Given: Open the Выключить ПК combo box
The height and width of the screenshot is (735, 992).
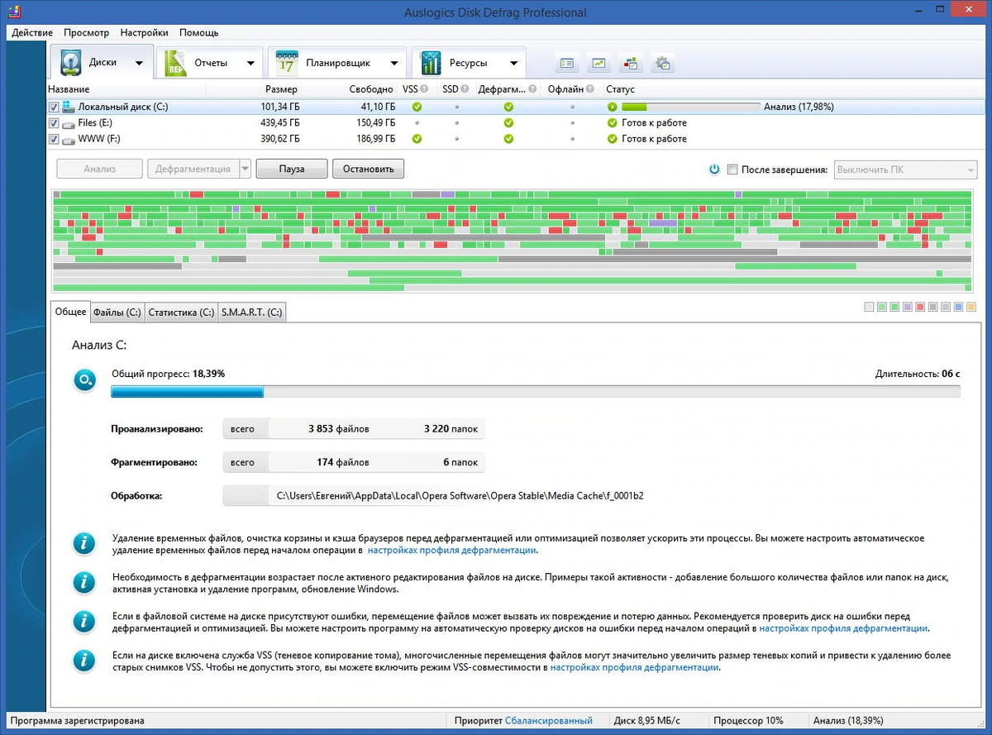Looking at the screenshot, I should 905,169.
